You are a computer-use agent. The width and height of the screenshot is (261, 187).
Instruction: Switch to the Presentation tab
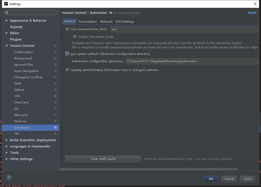tap(88, 21)
